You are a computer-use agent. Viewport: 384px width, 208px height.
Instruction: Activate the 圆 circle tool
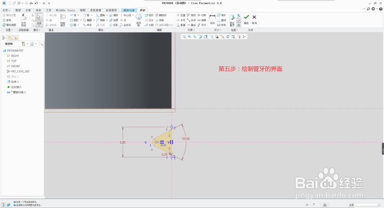click(x=73, y=25)
